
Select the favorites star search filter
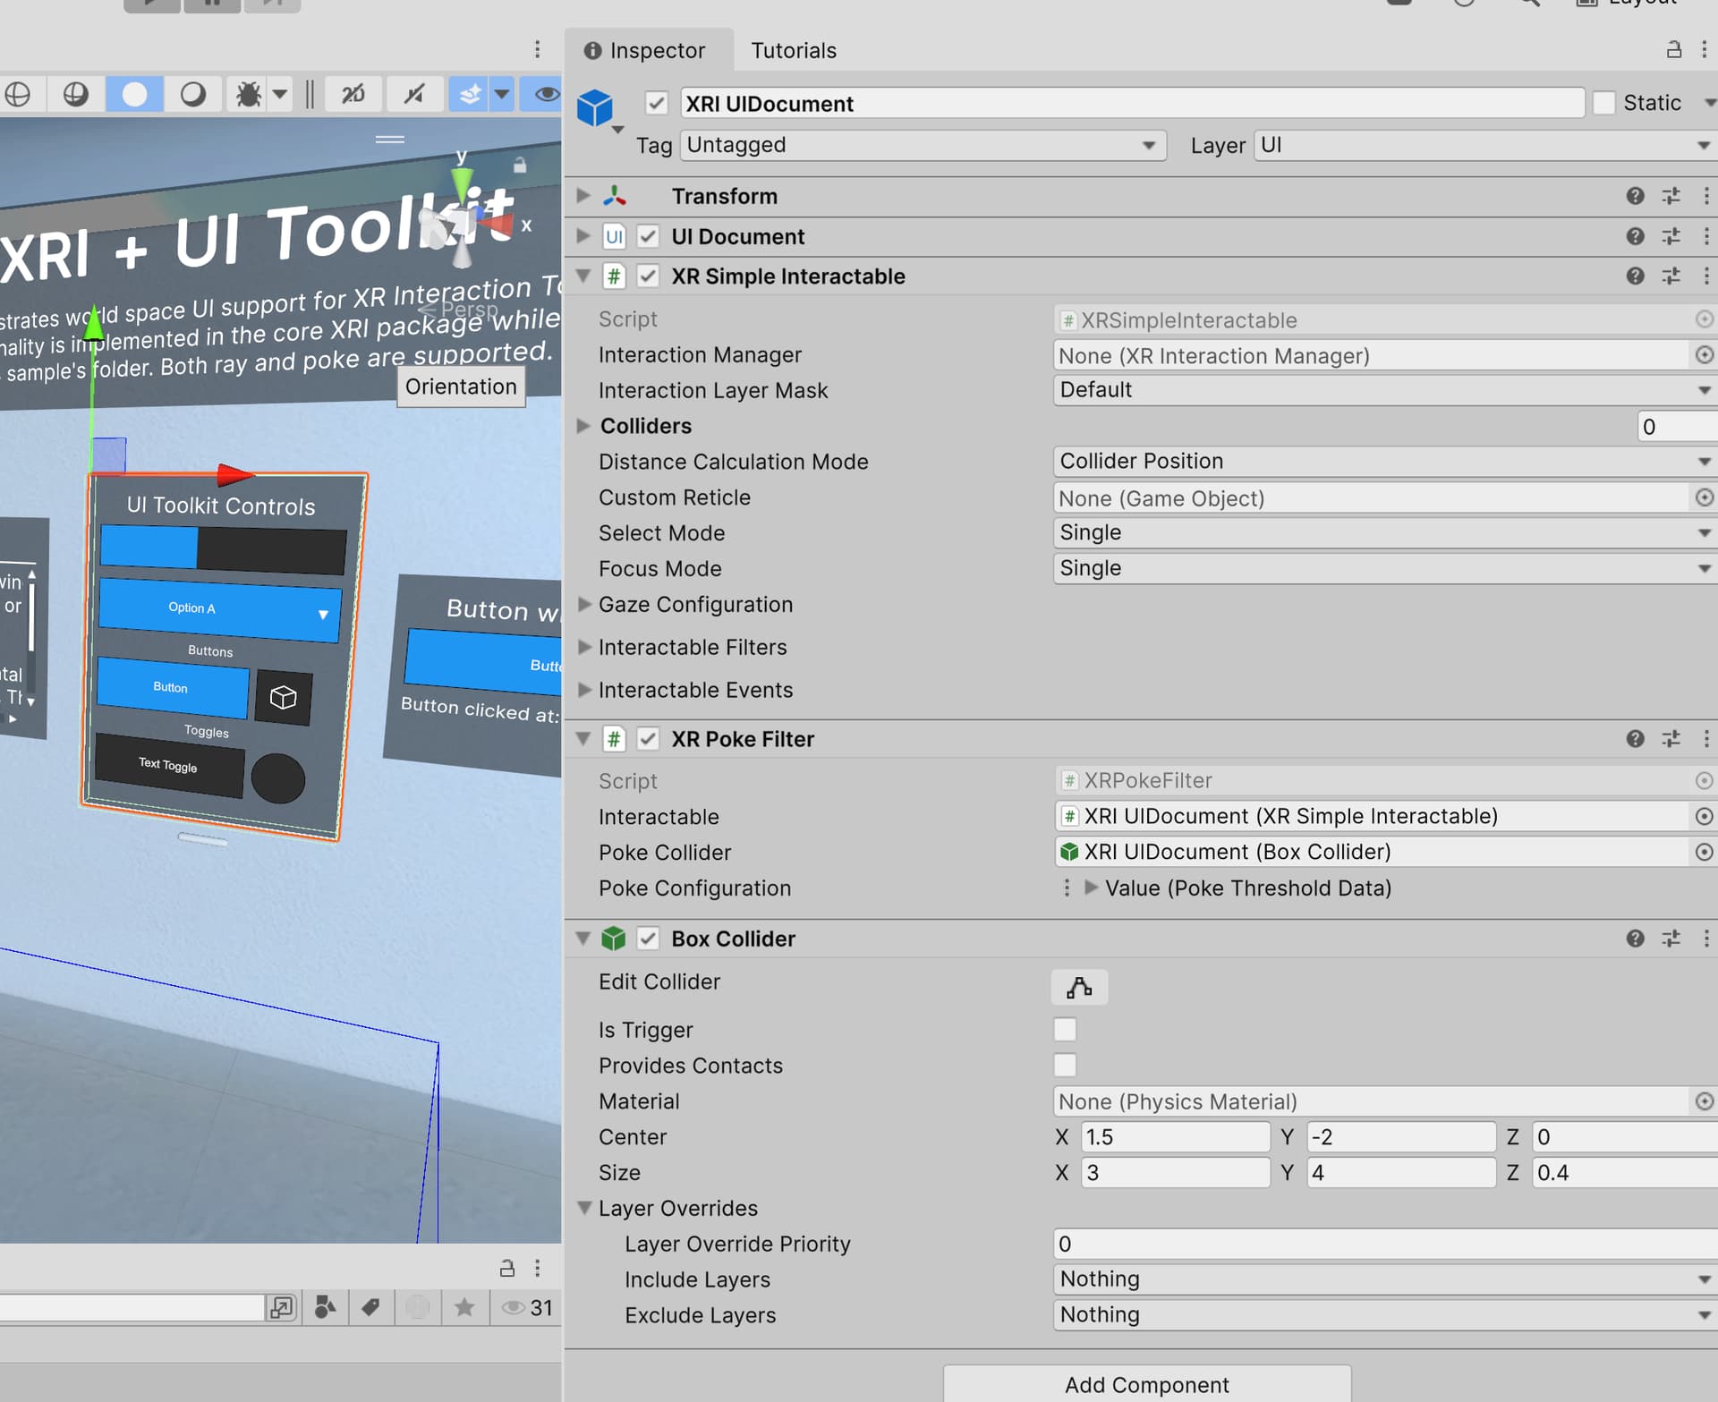[464, 1307]
